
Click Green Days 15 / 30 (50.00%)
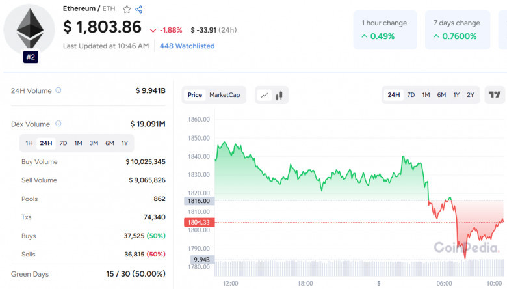pos(136,274)
